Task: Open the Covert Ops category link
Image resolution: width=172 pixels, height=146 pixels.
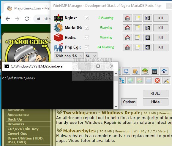Action: pos(17,134)
